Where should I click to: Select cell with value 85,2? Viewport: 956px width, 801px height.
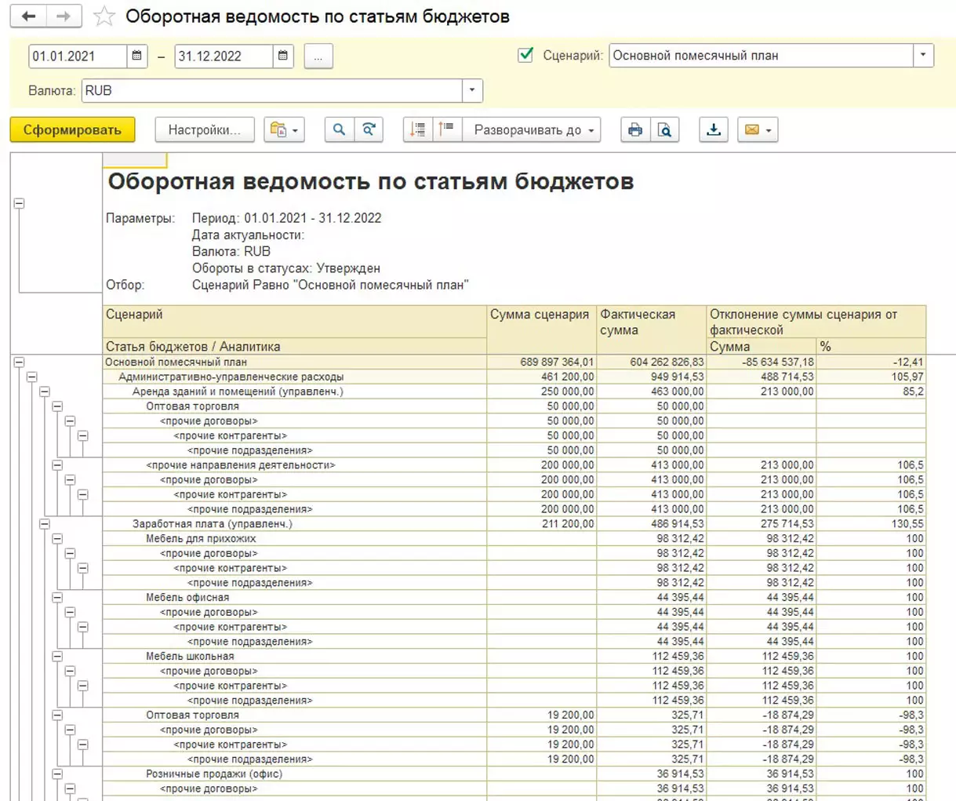(871, 391)
